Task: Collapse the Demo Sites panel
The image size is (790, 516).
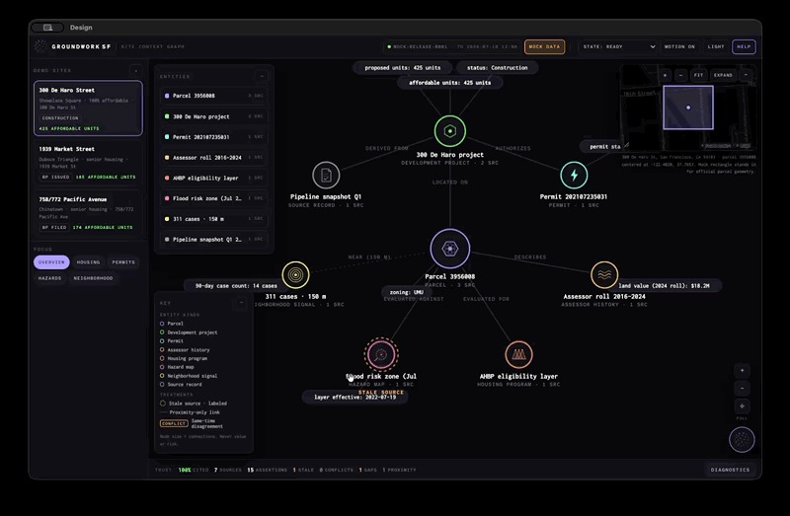Action: point(135,70)
